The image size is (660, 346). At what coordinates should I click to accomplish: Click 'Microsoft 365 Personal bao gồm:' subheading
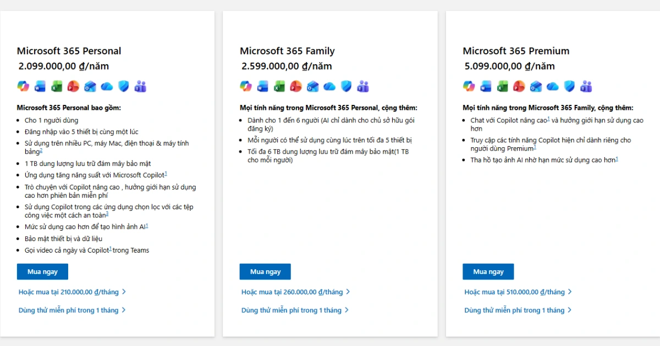(x=69, y=108)
